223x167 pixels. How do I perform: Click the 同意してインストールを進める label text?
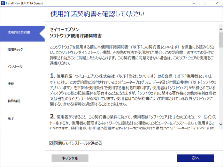(x=78, y=143)
